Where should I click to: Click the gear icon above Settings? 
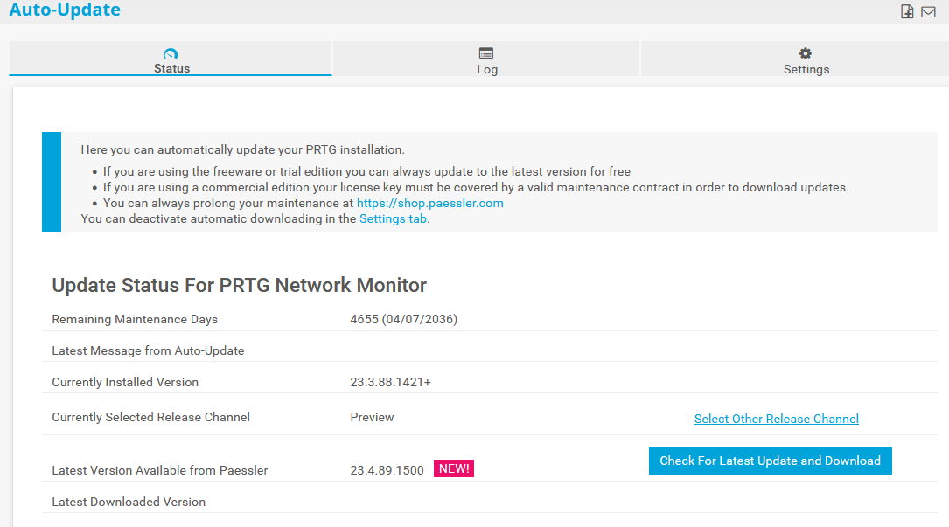806,53
